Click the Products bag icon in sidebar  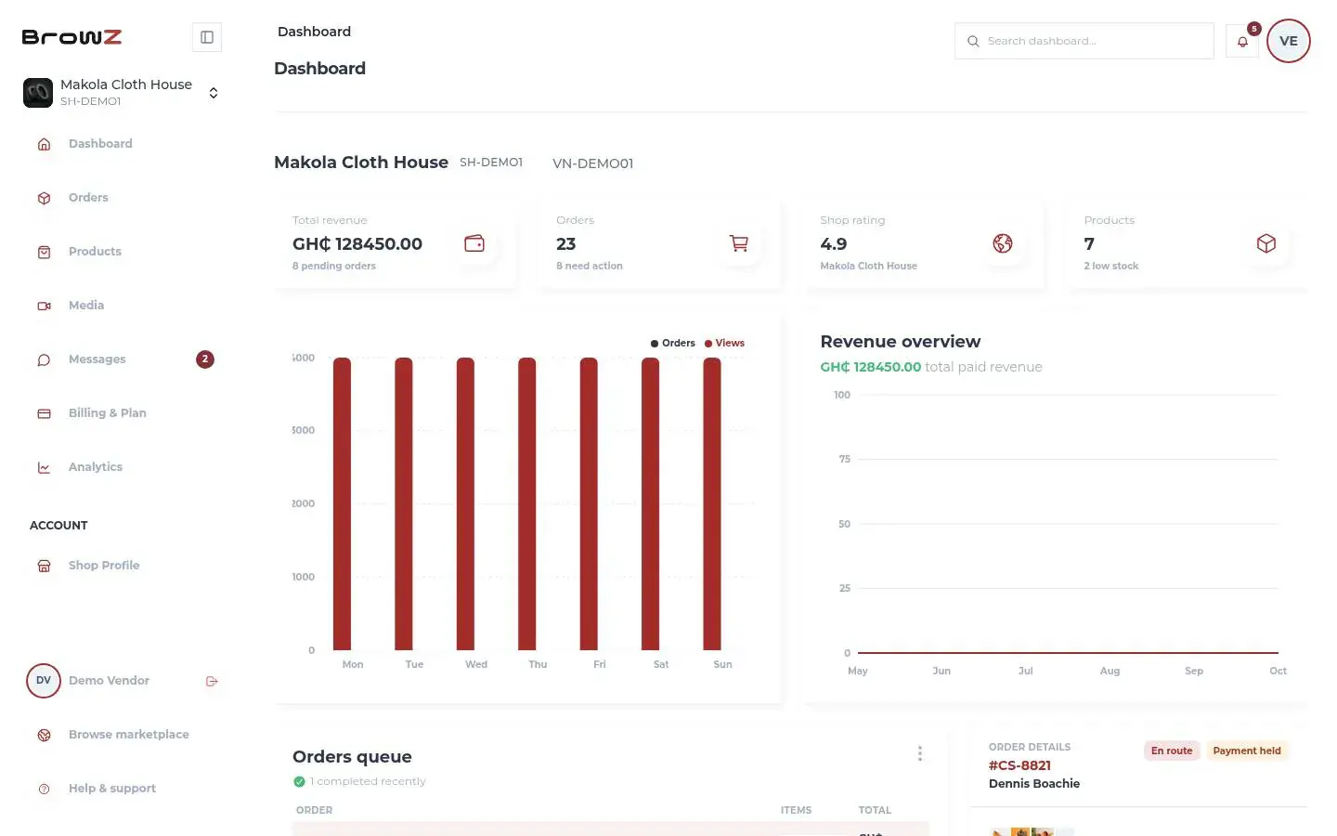[x=44, y=252]
